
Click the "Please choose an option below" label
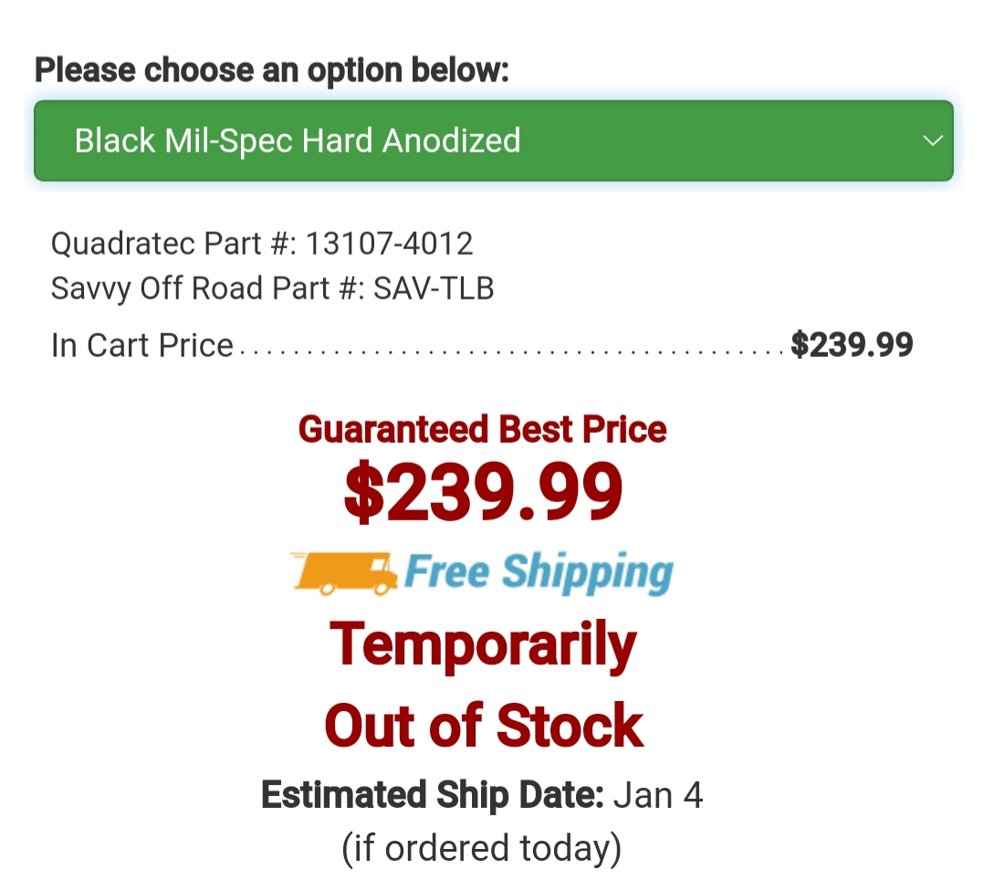(272, 70)
